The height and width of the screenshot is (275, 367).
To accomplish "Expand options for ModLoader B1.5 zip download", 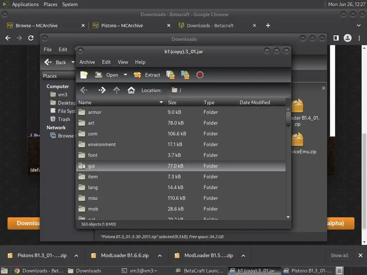I will [x=243, y=256].
